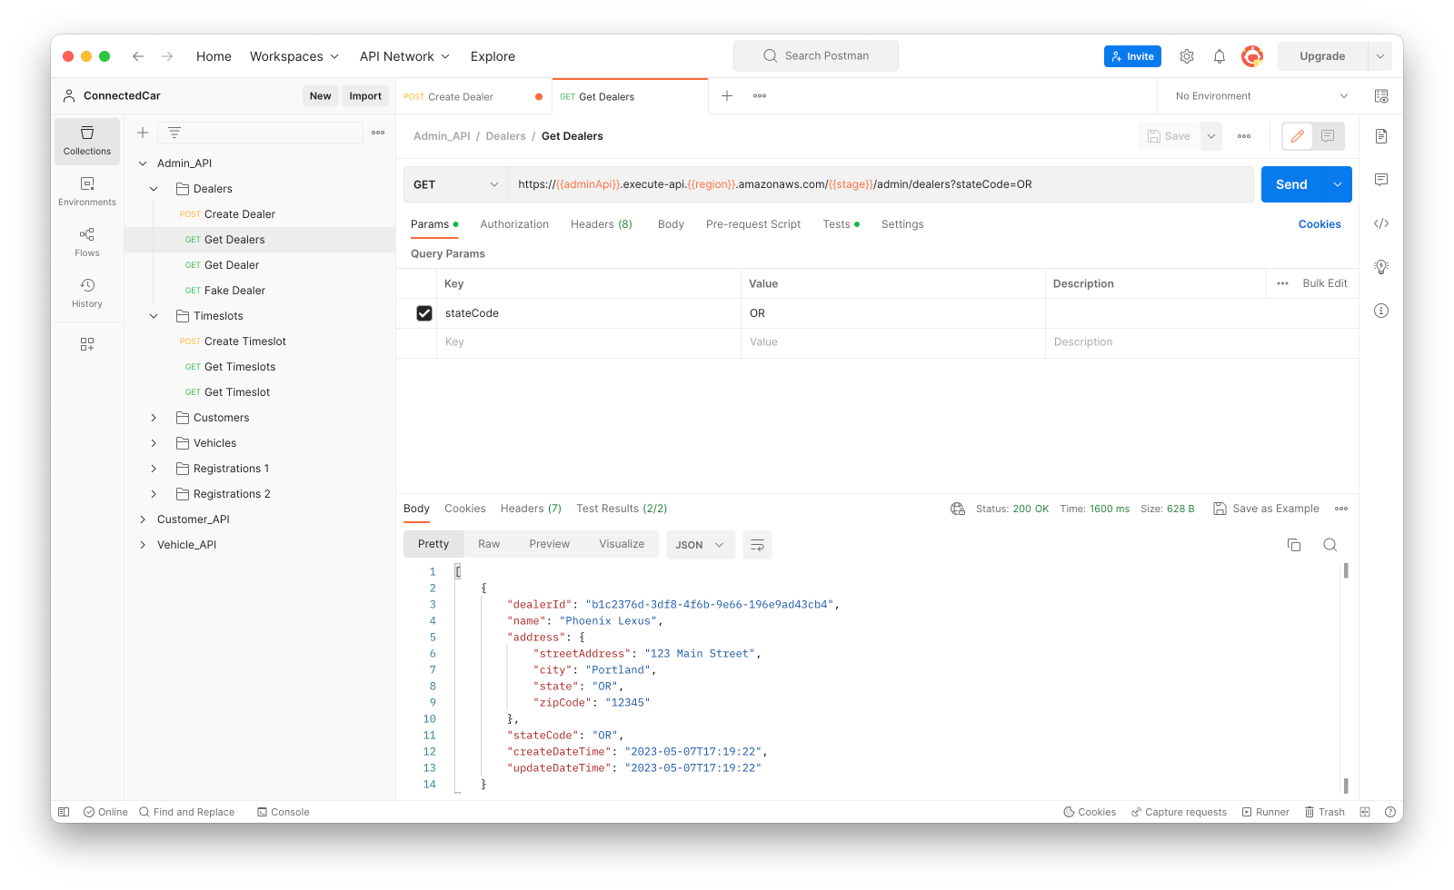Click Save as Example
1454x890 pixels.
(1266, 509)
